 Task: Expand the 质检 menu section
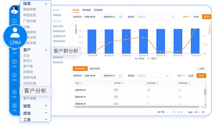46,113
